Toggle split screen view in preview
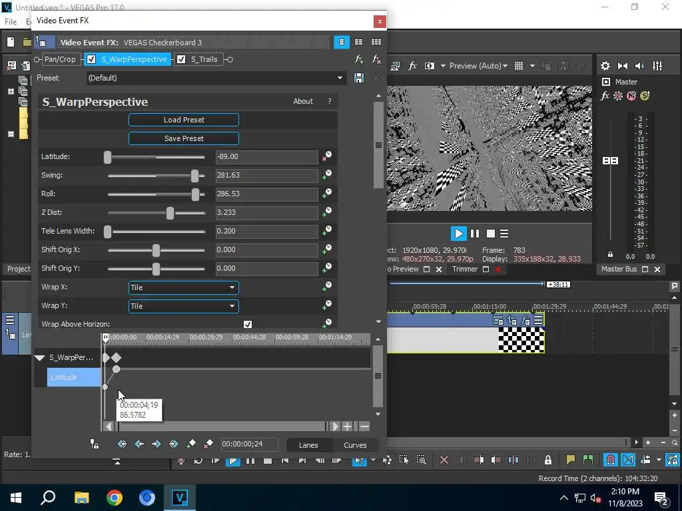This screenshot has height=511, width=682. tap(430, 66)
